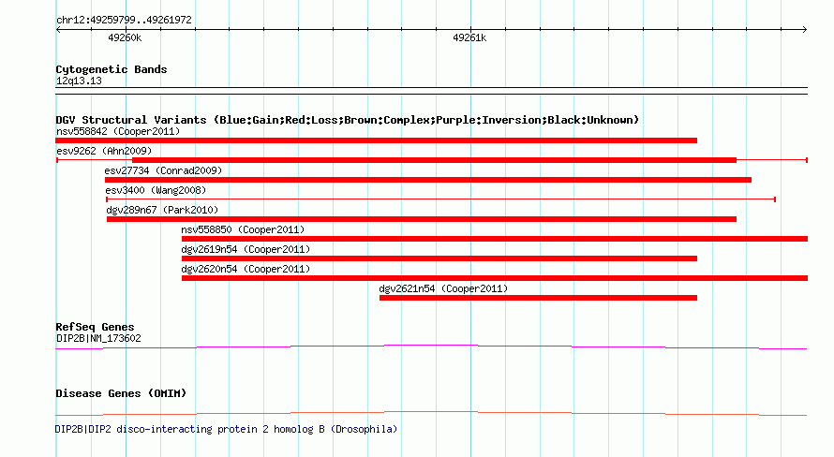
Task: Click the DIP2B|NM_173602 RefSeq gene label
Action: 98,338
